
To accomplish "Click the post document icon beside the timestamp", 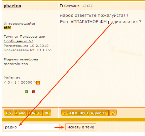I will 61,6.
